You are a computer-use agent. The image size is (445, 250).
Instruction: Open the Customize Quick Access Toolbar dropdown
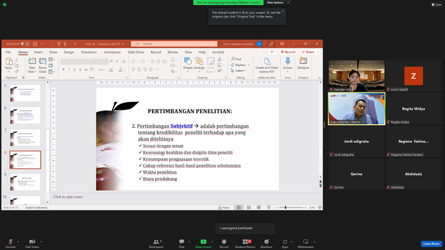tap(75, 44)
